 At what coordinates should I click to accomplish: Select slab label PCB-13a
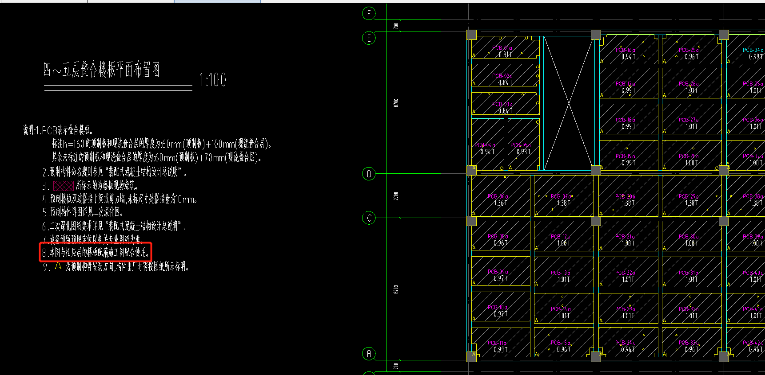[561, 273]
